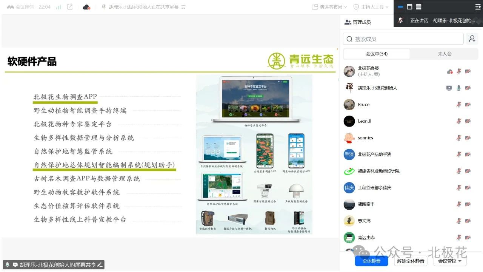This screenshot has width=483, height=272.
Task: Toggle the camera icon on the row above 罗文玮
Action: coord(468,204)
